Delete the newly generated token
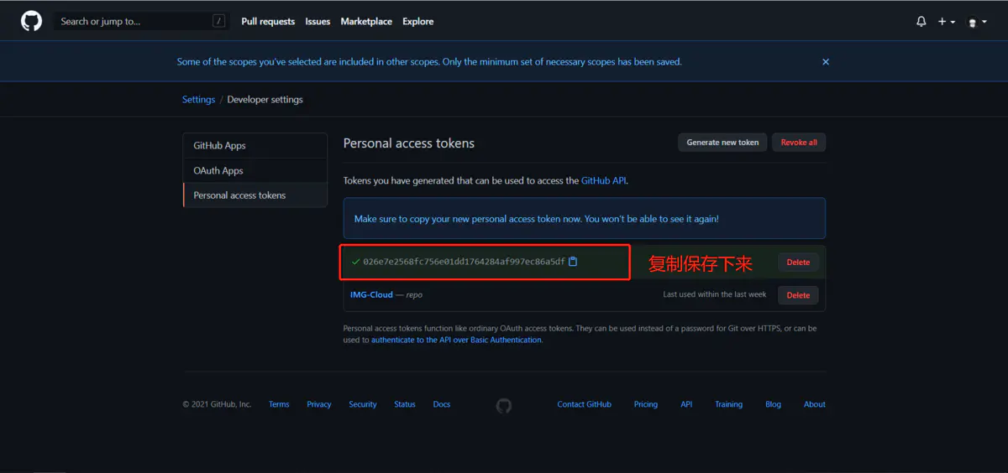 point(798,262)
